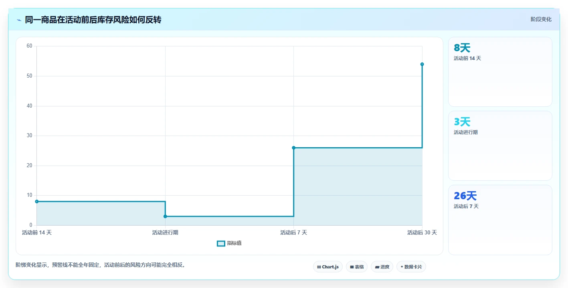The height and width of the screenshot is (288, 568).
Task: Toggle the 指标值 legend label
Action: point(234,243)
